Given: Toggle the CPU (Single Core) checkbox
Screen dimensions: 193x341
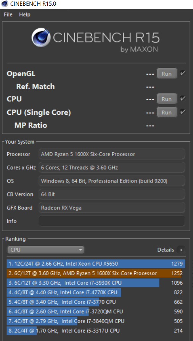Looking at the screenshot, I should coord(182,112).
